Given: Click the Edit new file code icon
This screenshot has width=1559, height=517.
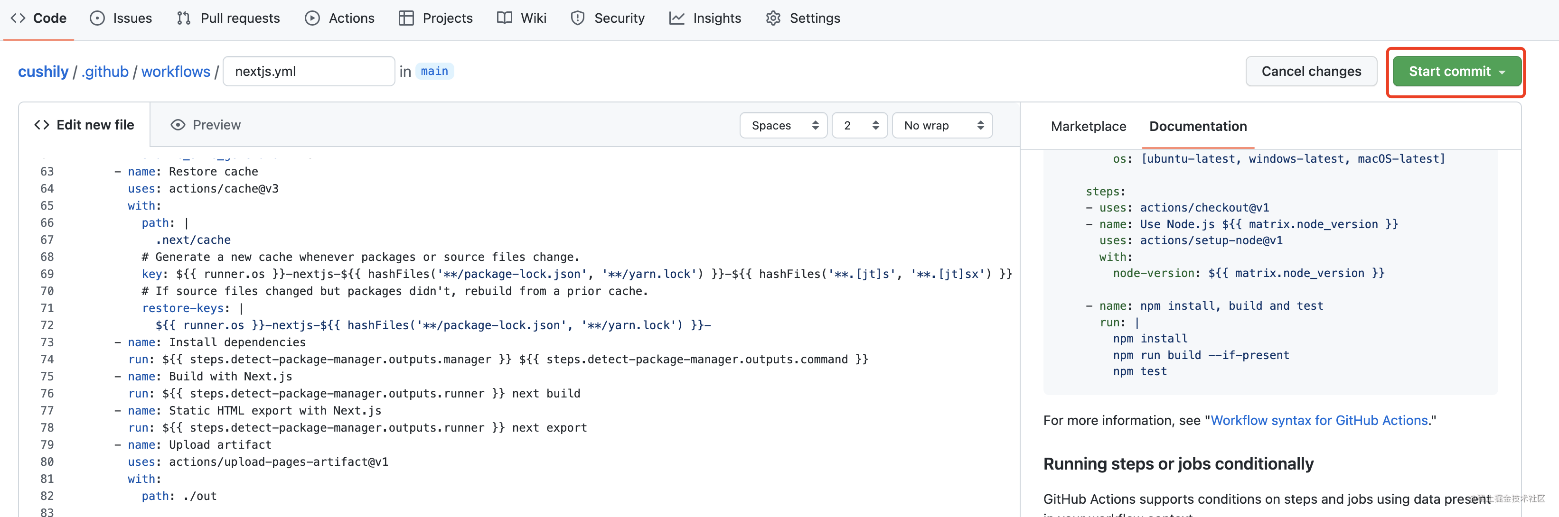Looking at the screenshot, I should (x=42, y=125).
